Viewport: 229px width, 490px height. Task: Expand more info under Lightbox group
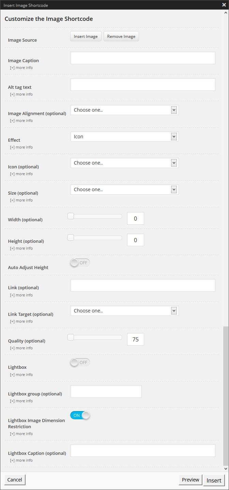point(21,401)
